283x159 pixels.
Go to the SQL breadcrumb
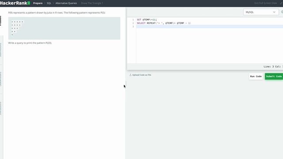[x=49, y=3]
